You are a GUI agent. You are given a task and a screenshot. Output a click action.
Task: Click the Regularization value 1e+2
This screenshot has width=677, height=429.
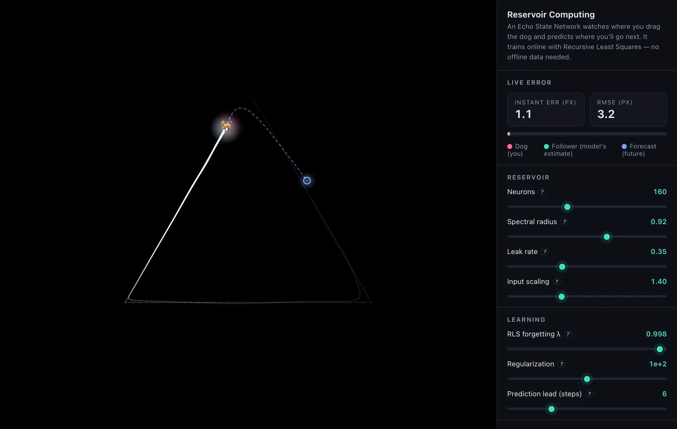point(658,364)
